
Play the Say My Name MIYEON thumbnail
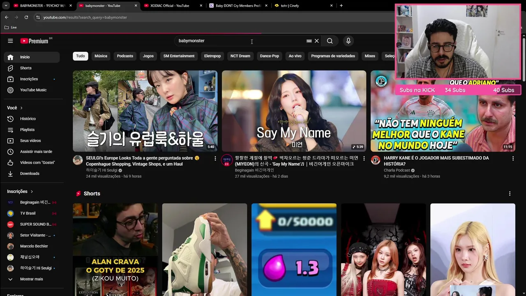coord(294,111)
